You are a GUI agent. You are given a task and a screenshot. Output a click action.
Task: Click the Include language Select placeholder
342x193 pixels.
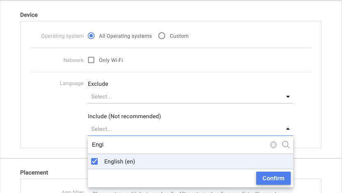[x=102, y=129]
